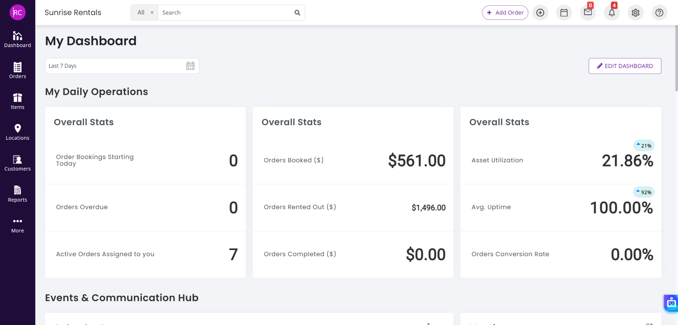Expand the All search filter dropdown
This screenshot has height=325, width=678.
[145, 13]
